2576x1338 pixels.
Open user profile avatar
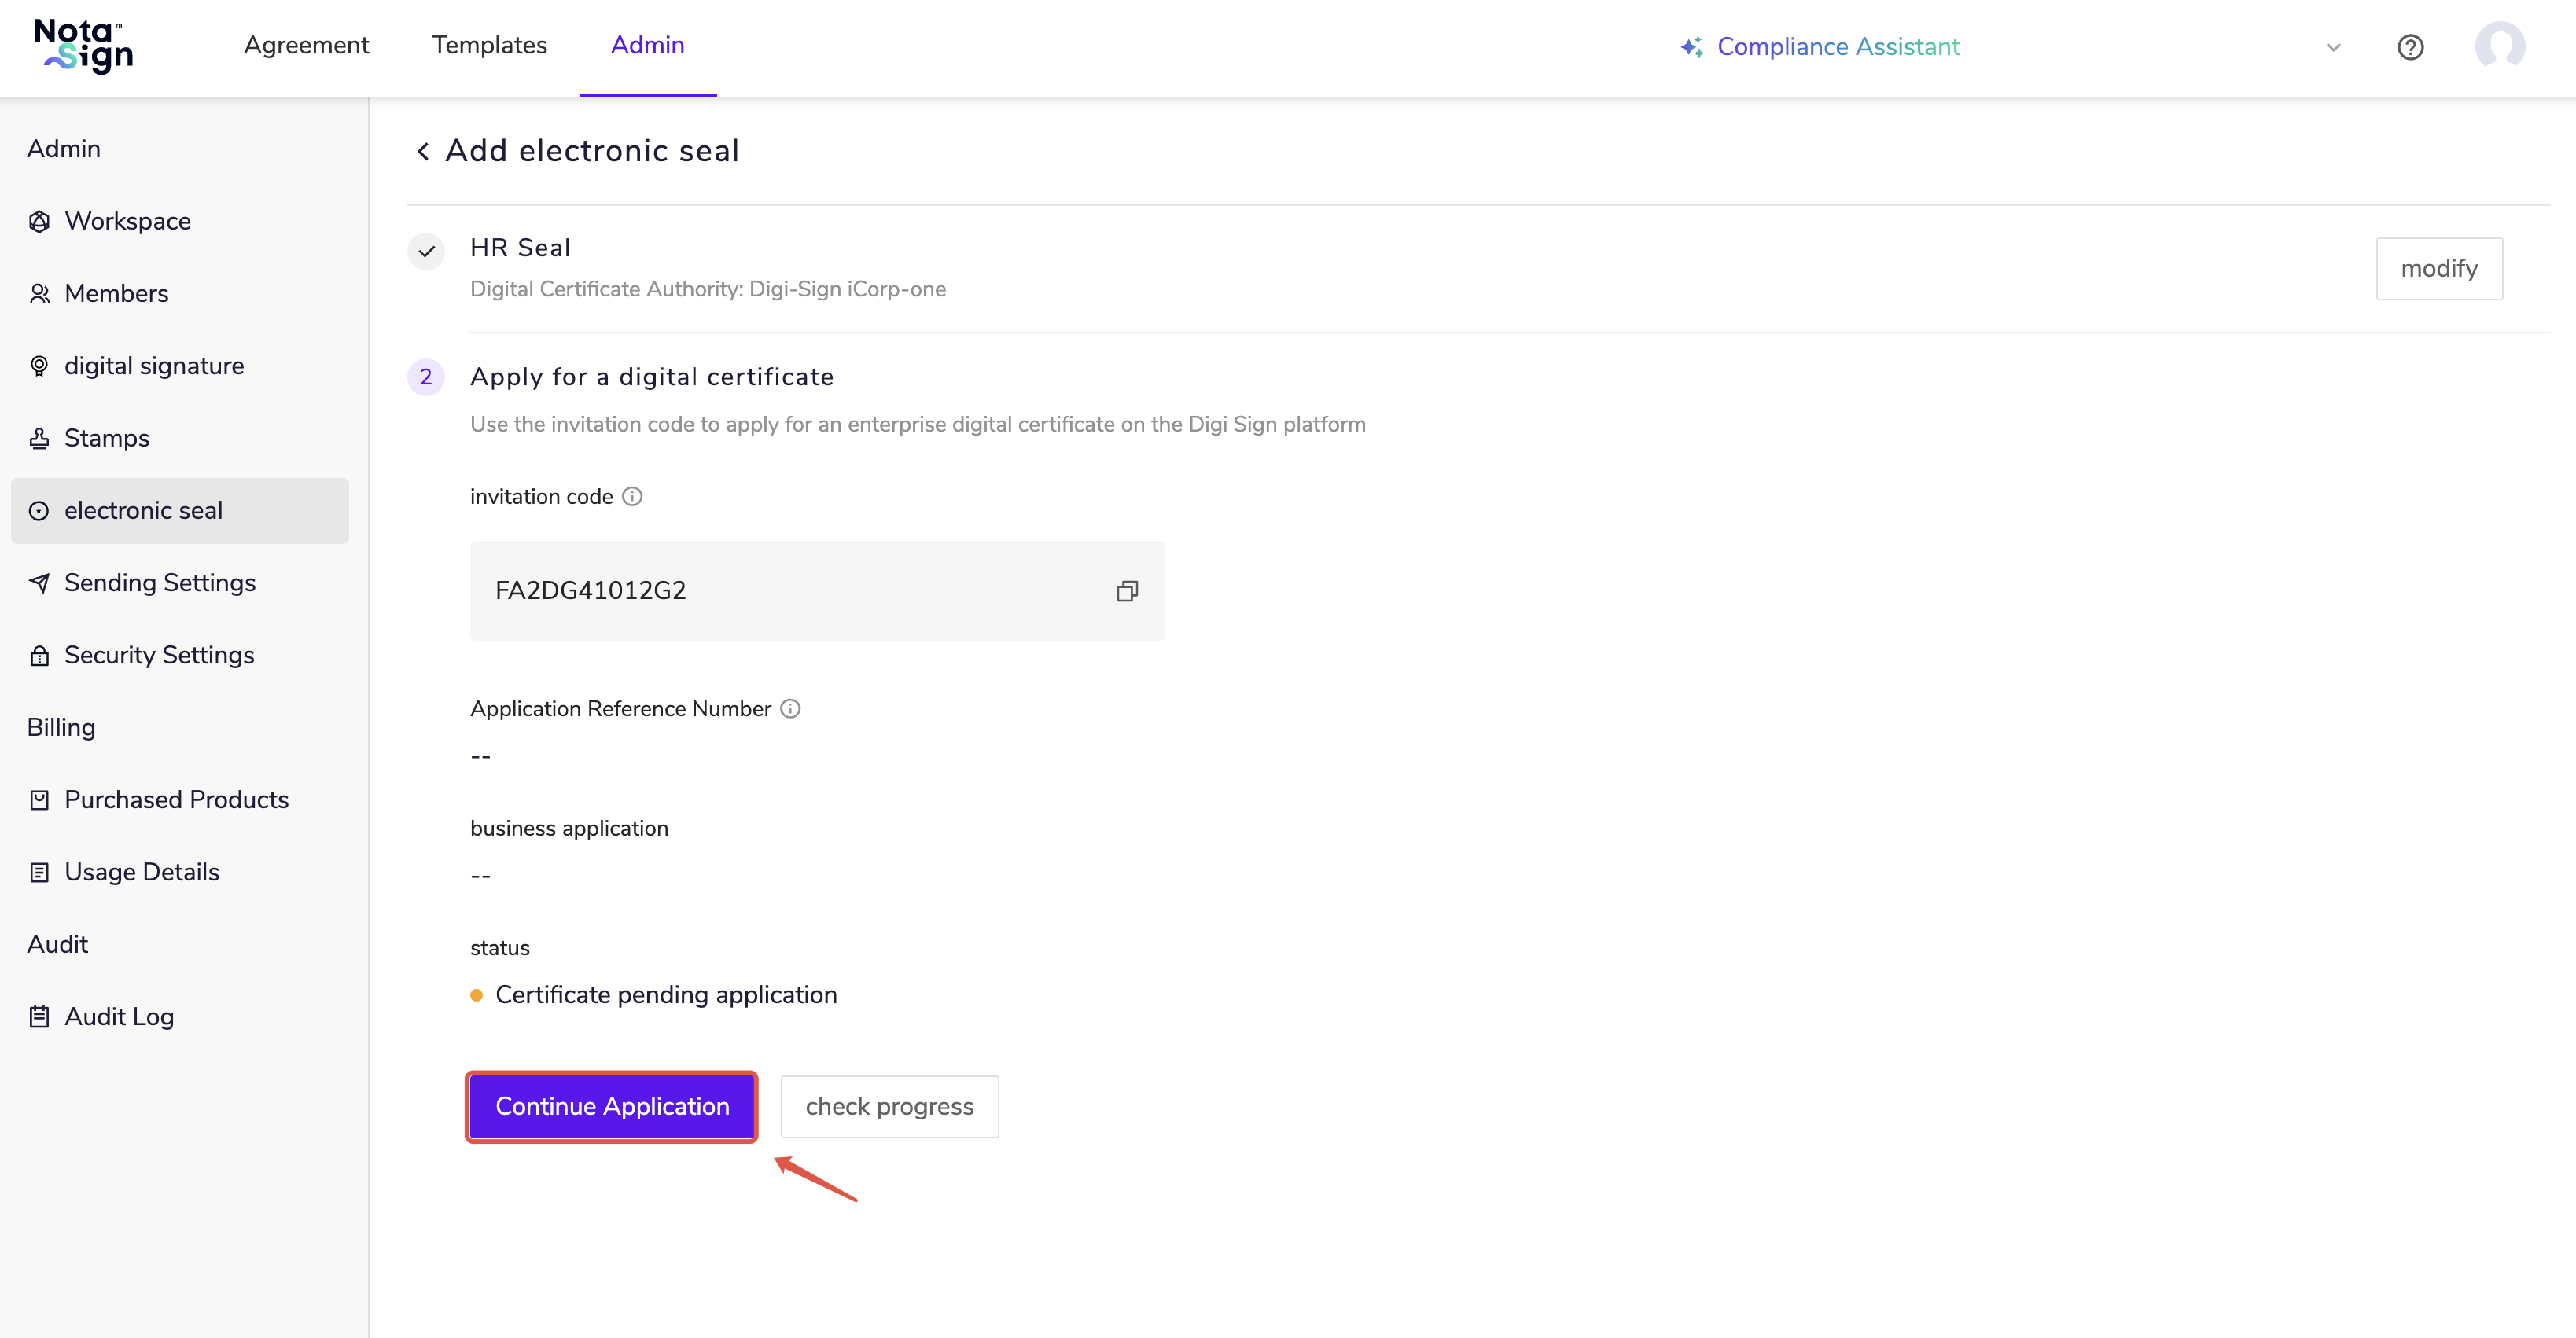point(2499,47)
